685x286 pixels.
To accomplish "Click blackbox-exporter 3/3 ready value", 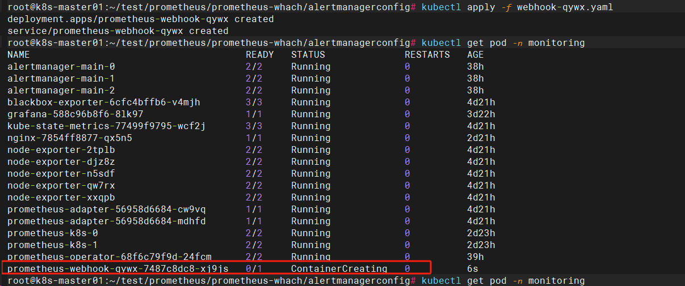I will click(254, 103).
